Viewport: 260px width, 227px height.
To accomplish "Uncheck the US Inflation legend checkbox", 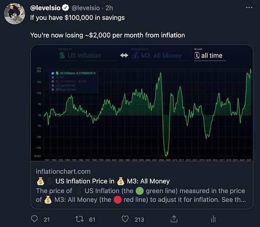I will pos(53,73).
